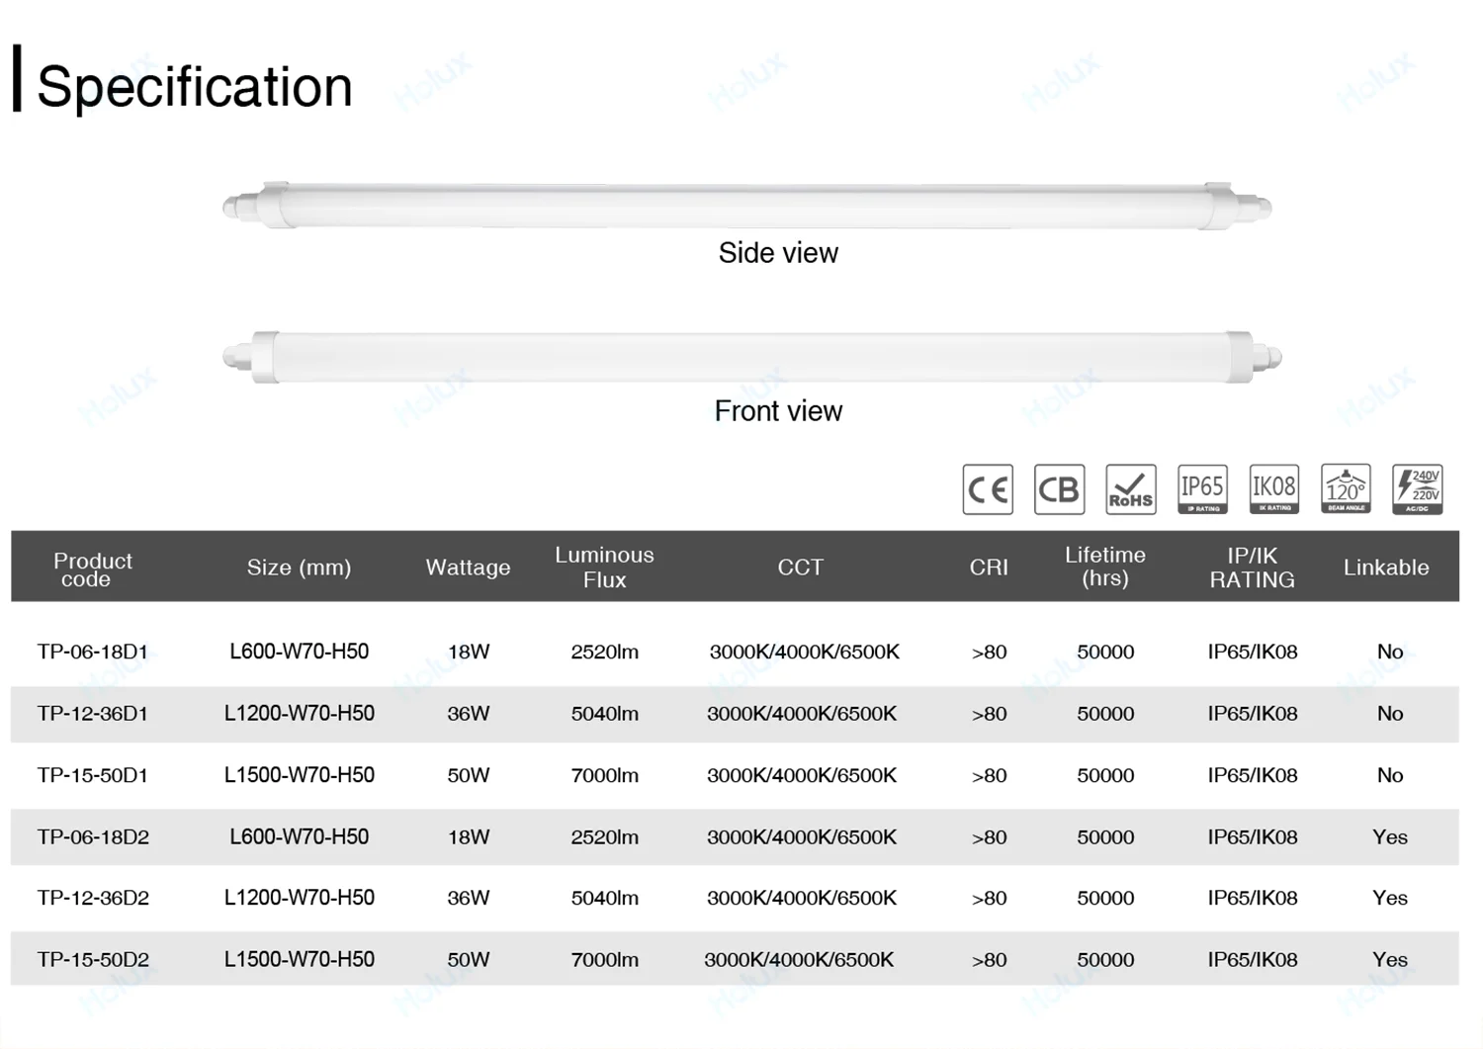
Task: Select the Luminous Flux column header
Action: [604, 568]
